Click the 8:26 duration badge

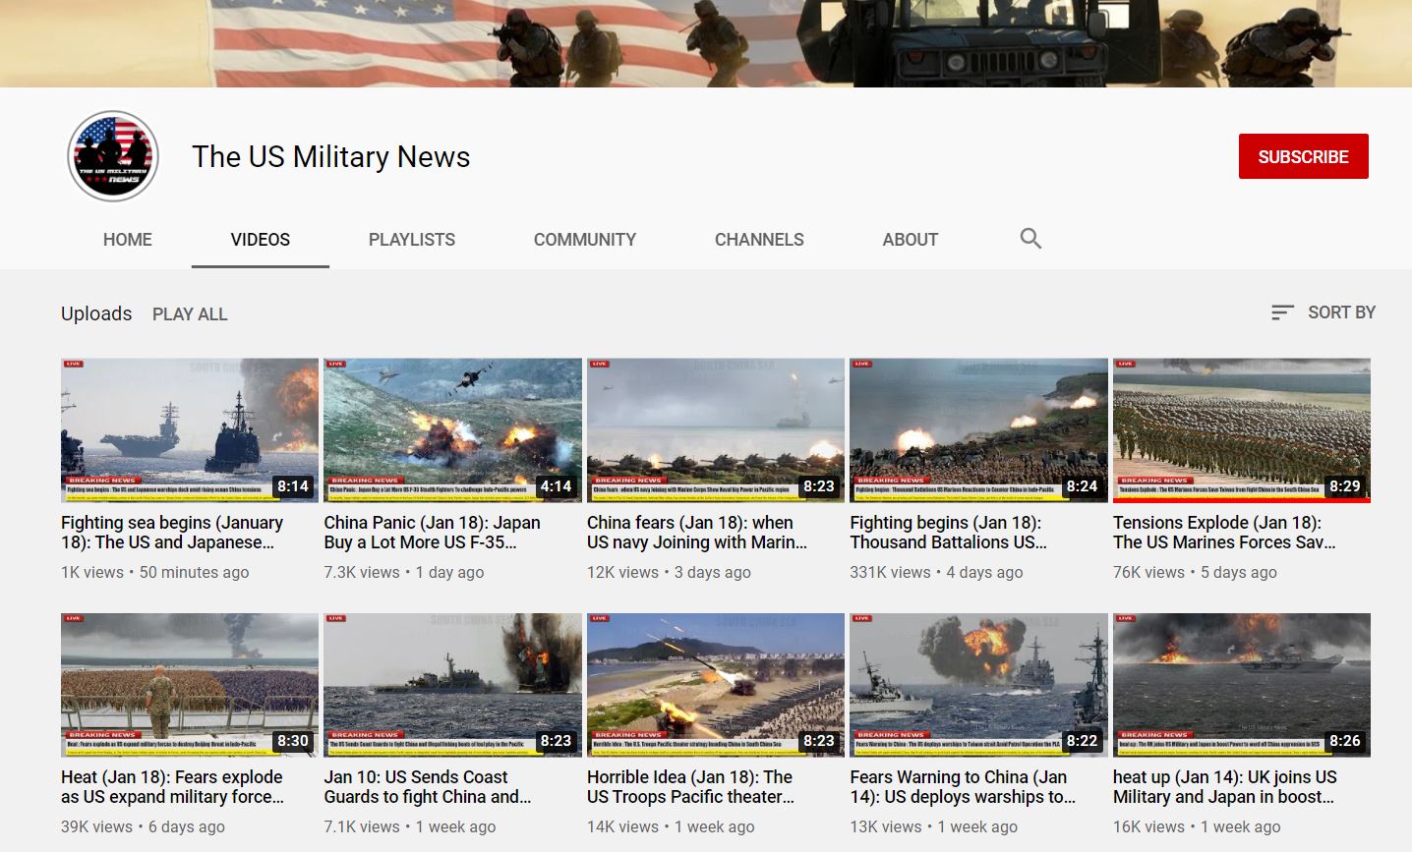[1345, 740]
